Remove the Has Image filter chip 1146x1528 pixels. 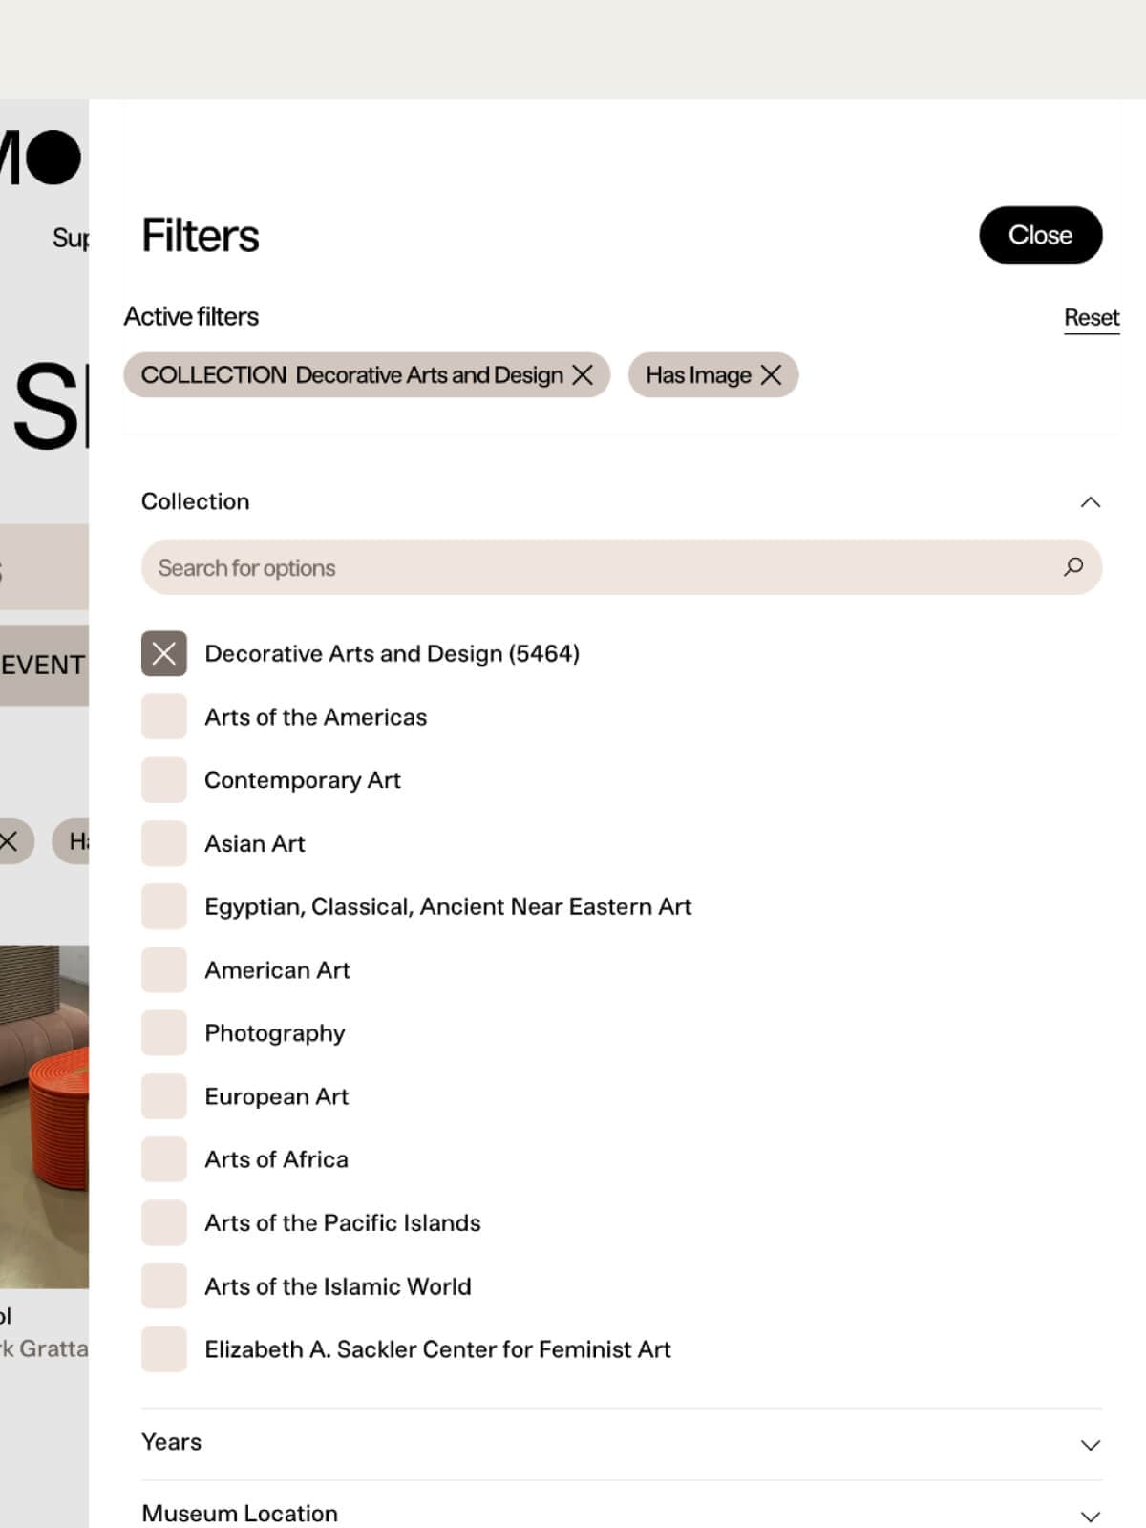pyautogui.click(x=771, y=375)
